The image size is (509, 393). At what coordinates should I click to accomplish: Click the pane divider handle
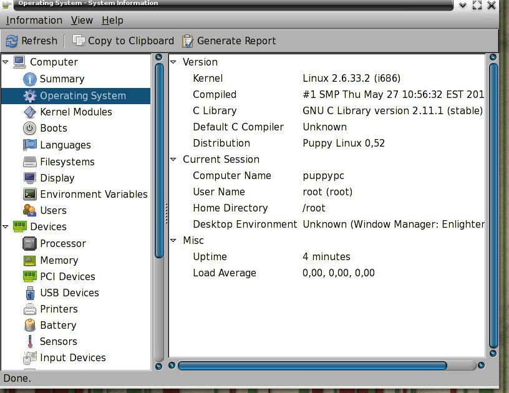(166, 213)
